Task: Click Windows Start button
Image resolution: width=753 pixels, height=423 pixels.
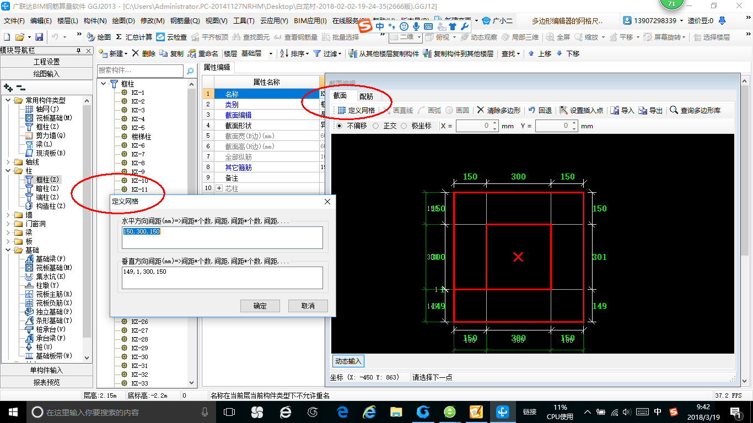Action: click(x=12, y=411)
